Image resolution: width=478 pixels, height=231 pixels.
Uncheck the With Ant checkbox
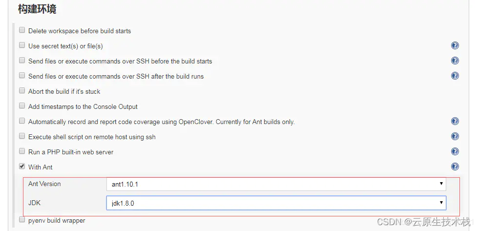coord(22,167)
